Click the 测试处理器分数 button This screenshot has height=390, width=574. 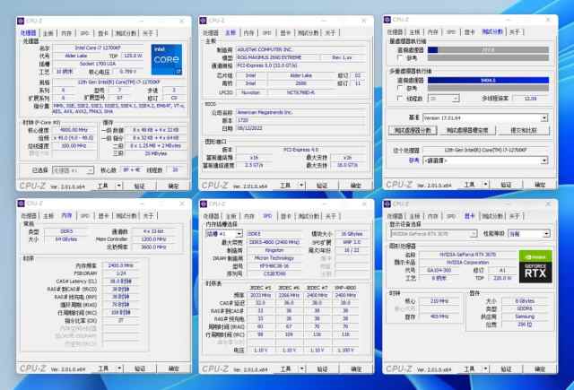click(413, 130)
